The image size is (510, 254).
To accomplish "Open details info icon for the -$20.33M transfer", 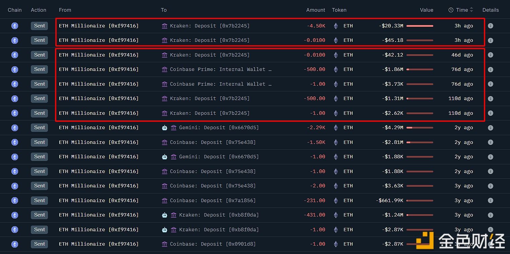I will click(x=490, y=26).
